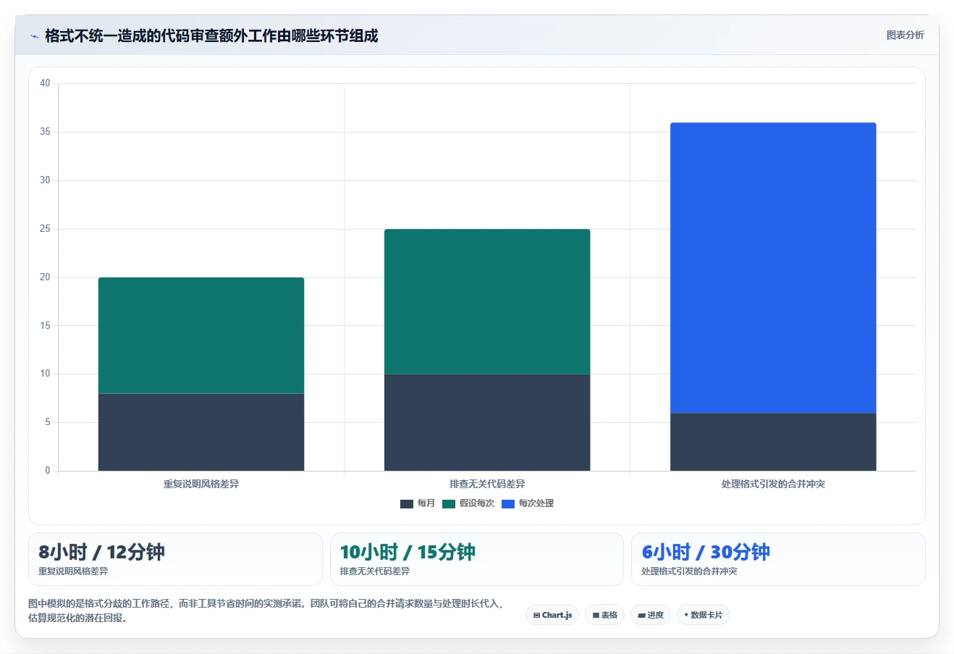The image size is (954, 654).
Task: Toggle the 假设每次 legend swatch
Action: point(449,503)
